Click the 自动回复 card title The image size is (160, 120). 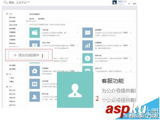point(45,81)
